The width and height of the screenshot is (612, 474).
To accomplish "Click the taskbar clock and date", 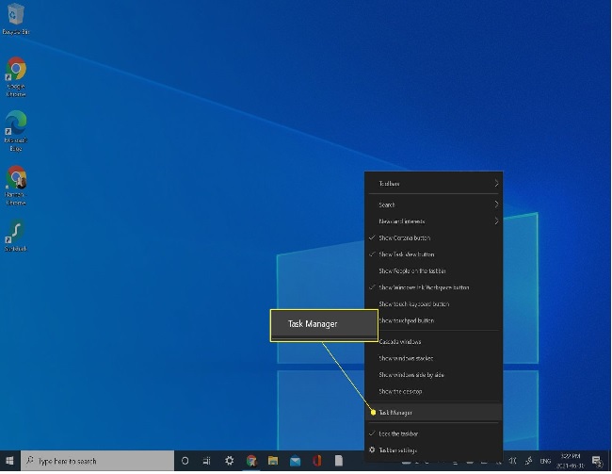I will tap(571, 461).
